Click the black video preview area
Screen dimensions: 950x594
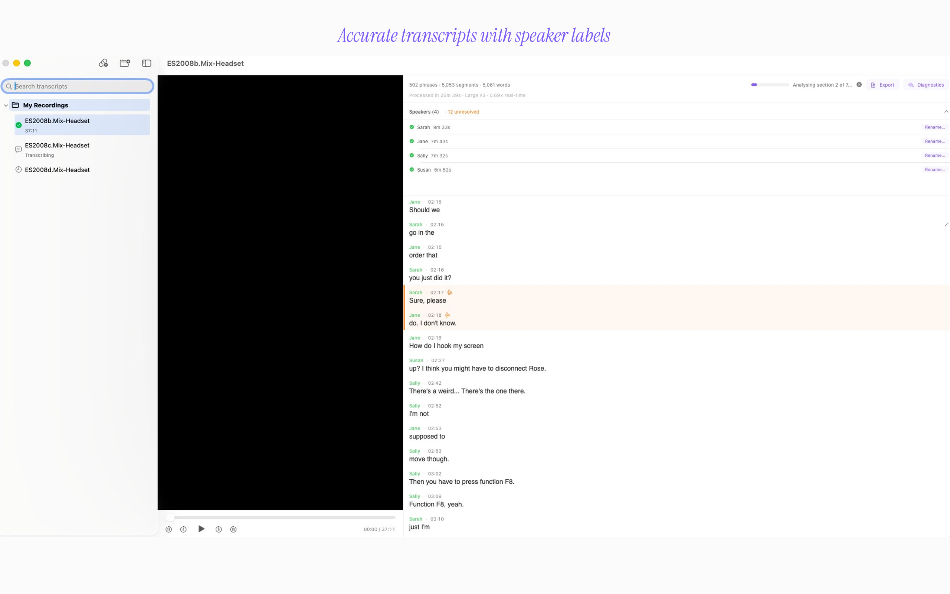[280, 292]
